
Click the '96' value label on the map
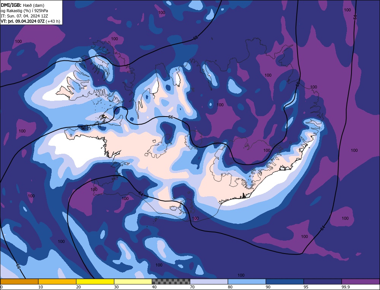[x=83, y=128]
